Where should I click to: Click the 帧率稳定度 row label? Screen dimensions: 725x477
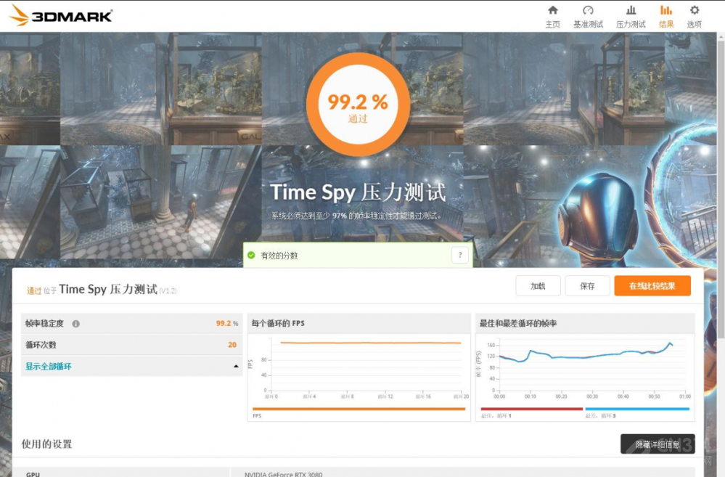point(44,323)
